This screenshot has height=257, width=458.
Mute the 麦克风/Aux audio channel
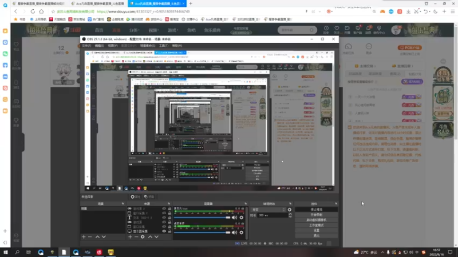coord(234,218)
